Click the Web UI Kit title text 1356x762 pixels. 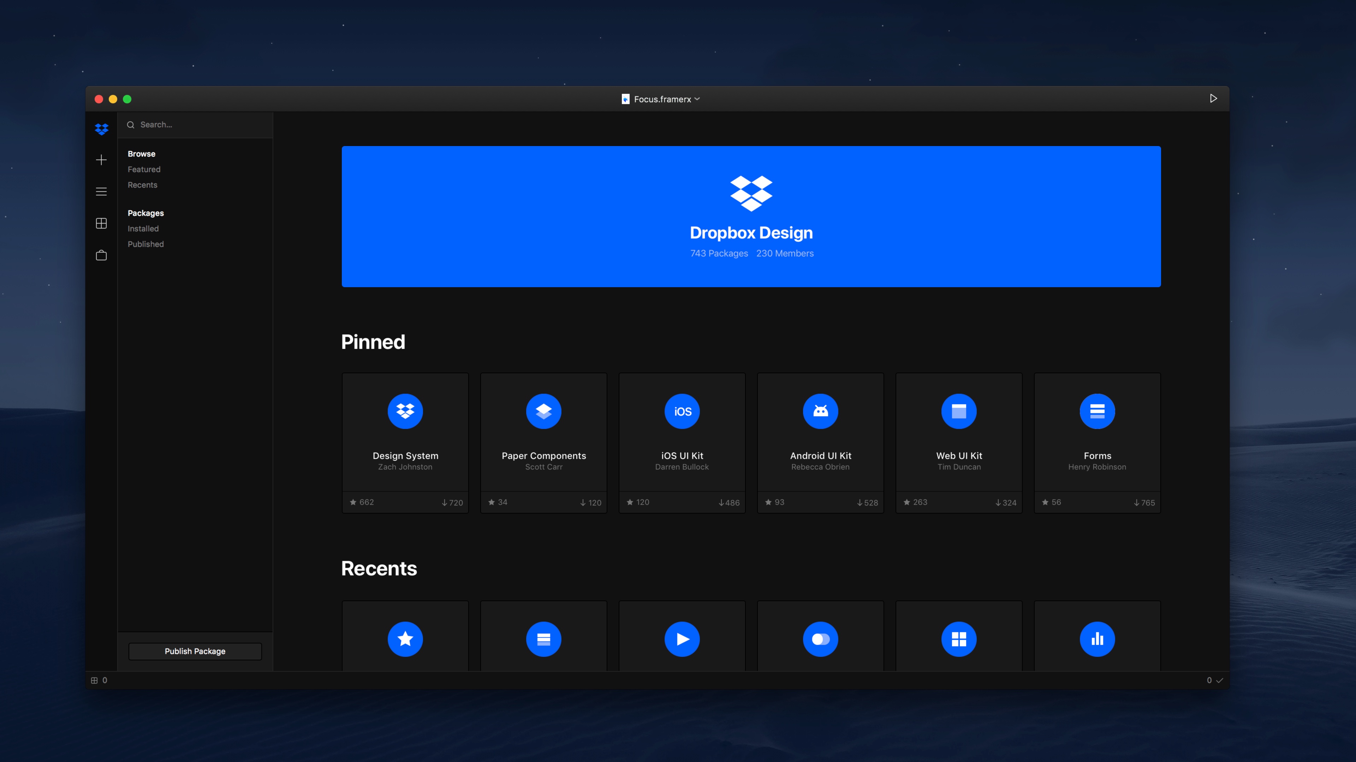tap(959, 456)
